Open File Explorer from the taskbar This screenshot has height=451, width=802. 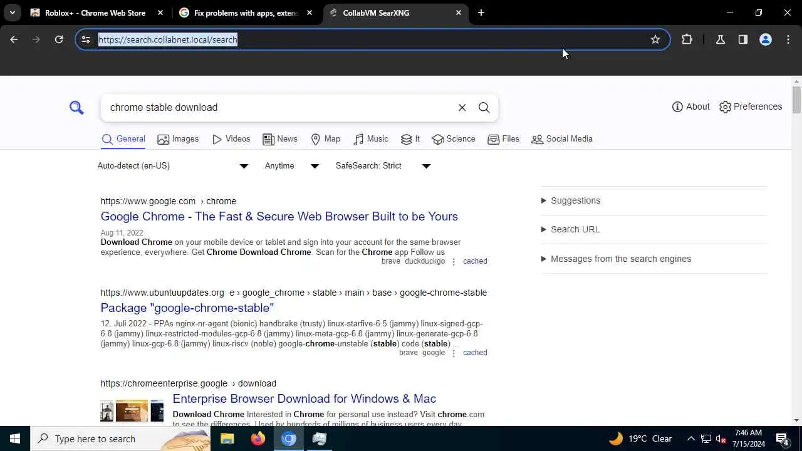point(227,438)
